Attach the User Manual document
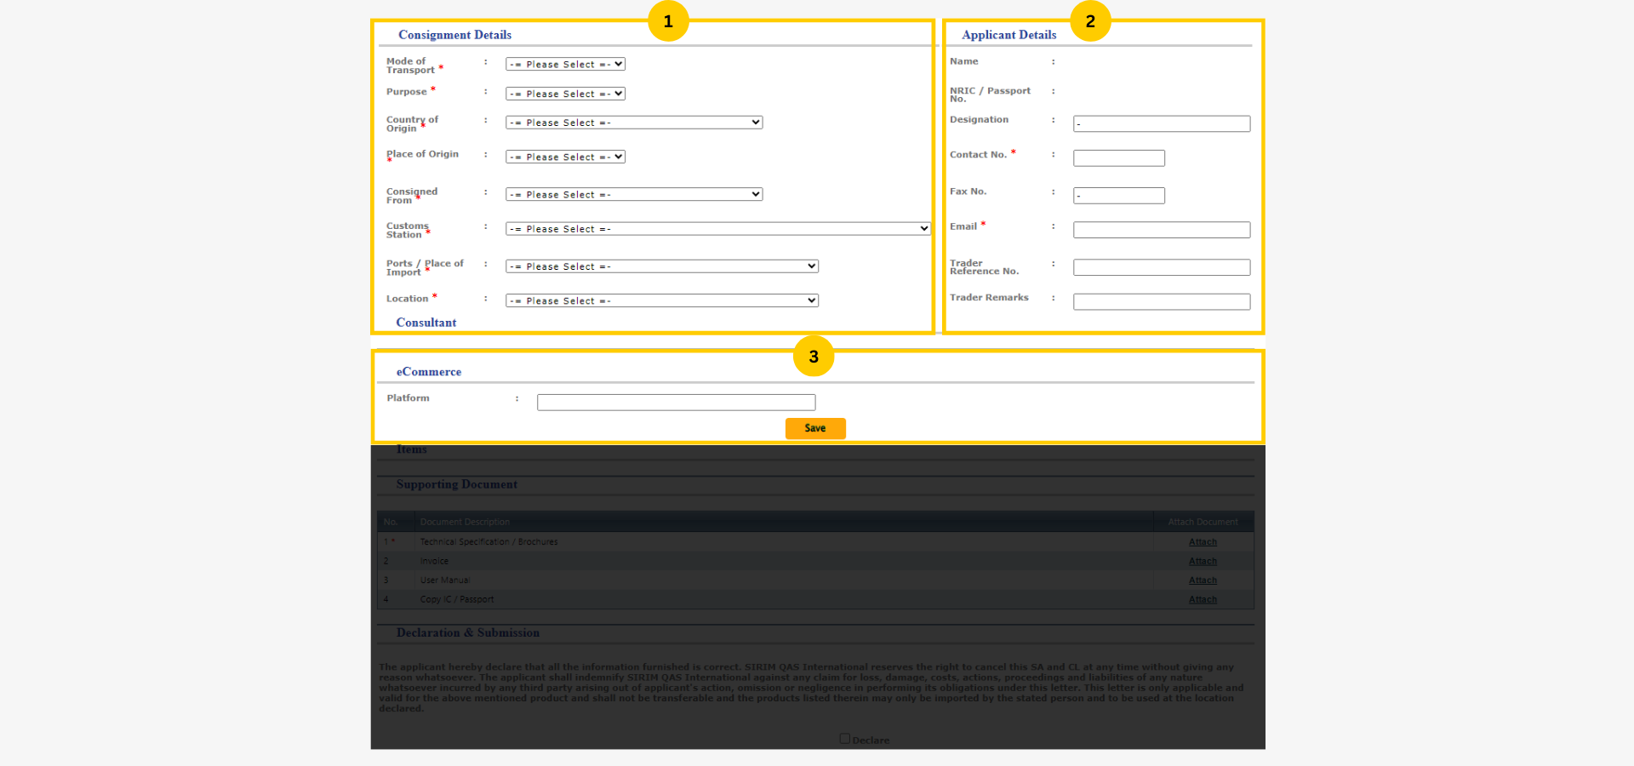Viewport: 1634px width, 766px height. coord(1203,580)
